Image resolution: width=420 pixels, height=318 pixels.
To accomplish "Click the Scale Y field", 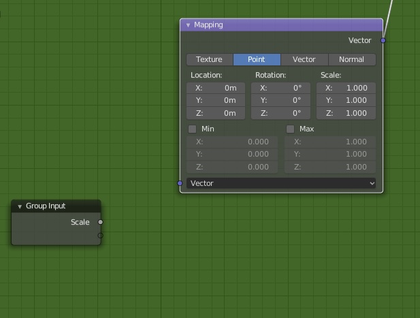I will [x=346, y=101].
